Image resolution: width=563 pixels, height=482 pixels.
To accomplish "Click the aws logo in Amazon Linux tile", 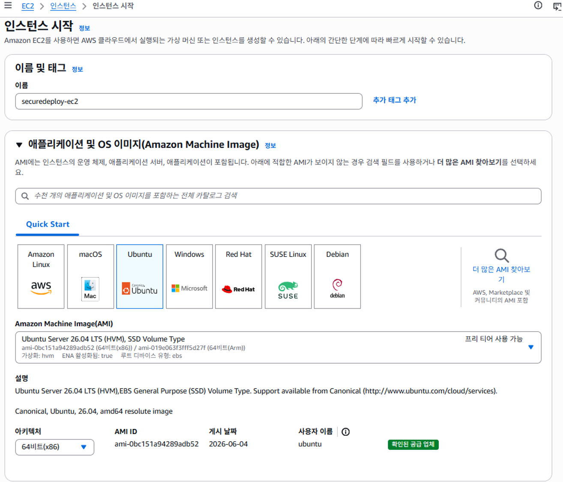I will 41,288.
